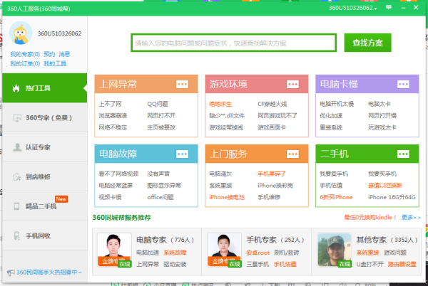
Task: Expand more options on 游戏环境 card
Action: point(292,84)
